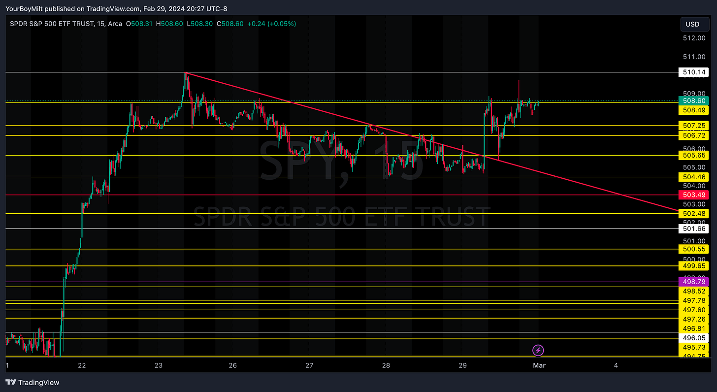The image size is (717, 392).
Task: Click the Mar label on time axis
Action: (539, 365)
